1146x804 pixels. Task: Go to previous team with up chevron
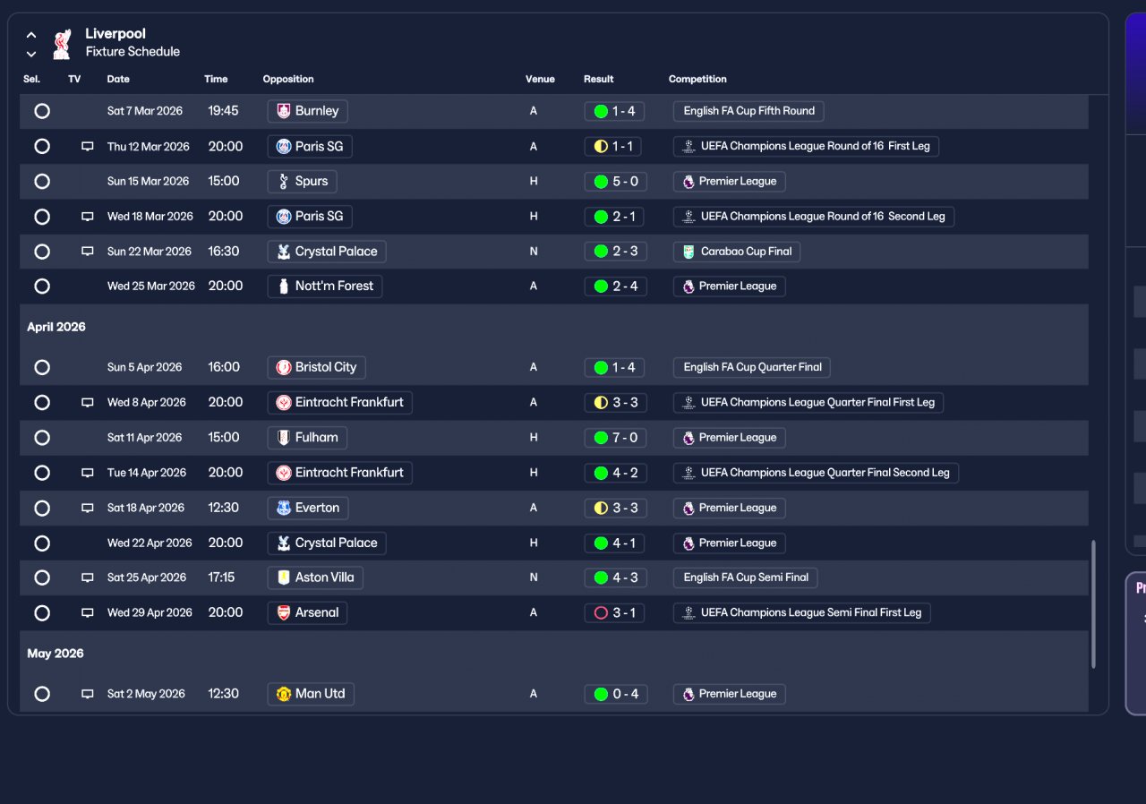tap(31, 35)
